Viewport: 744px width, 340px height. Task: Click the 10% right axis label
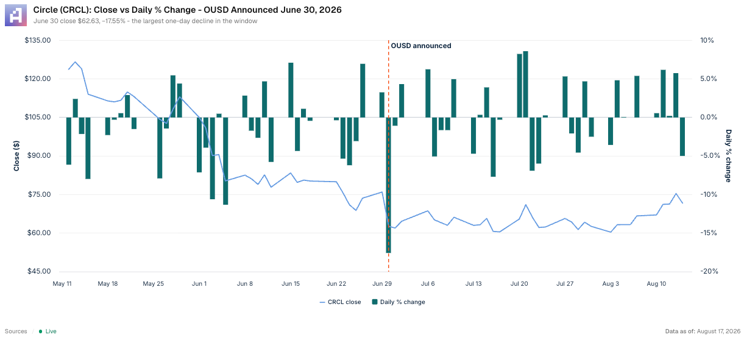pyautogui.click(x=707, y=40)
